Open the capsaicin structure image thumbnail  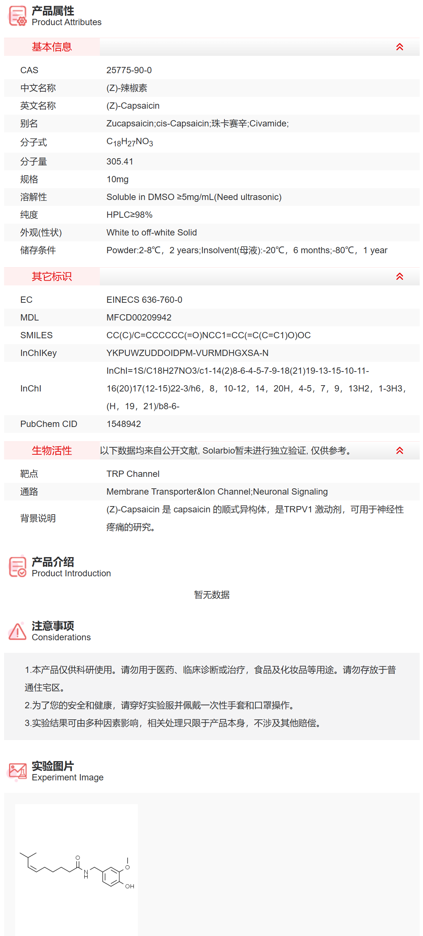coord(77,870)
